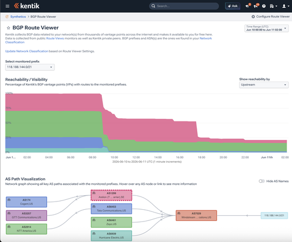Open the Route Views link
The width and height of the screenshot is (292, 242).
(55, 38)
